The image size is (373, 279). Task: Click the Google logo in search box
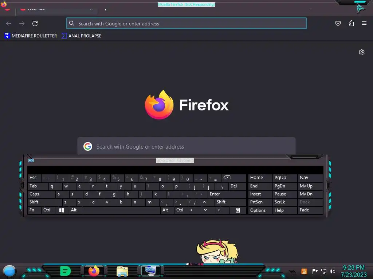88,146
